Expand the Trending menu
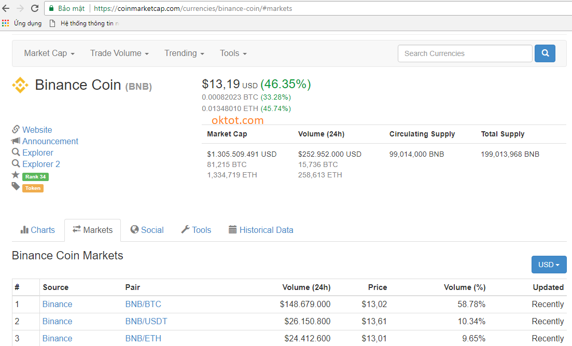The width and height of the screenshot is (572, 346). tap(184, 53)
